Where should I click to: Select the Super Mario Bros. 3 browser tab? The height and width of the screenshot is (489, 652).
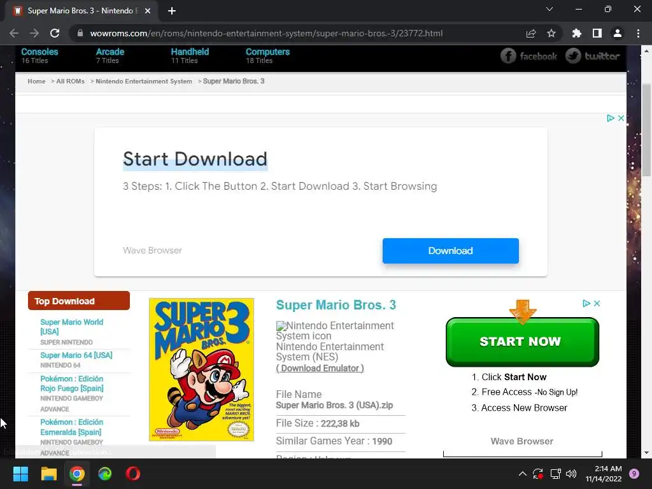click(x=82, y=11)
